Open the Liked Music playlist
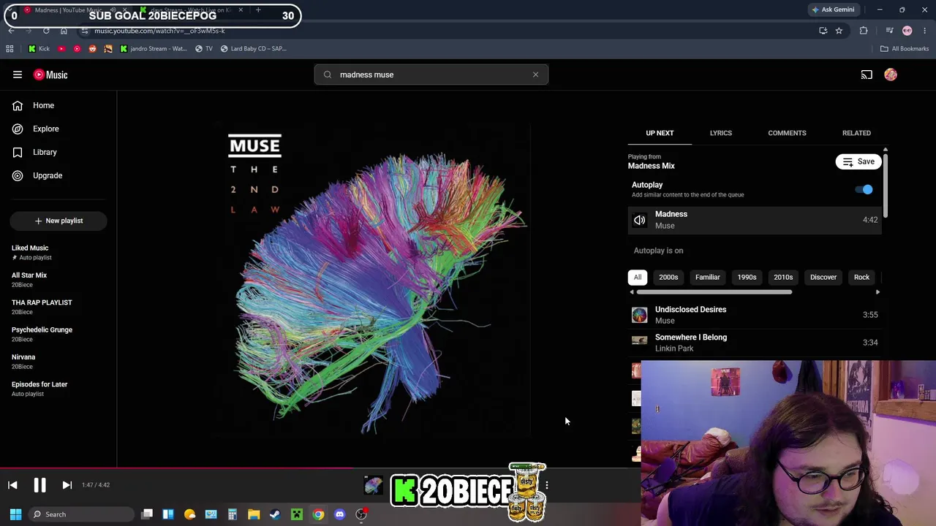 click(x=58, y=252)
